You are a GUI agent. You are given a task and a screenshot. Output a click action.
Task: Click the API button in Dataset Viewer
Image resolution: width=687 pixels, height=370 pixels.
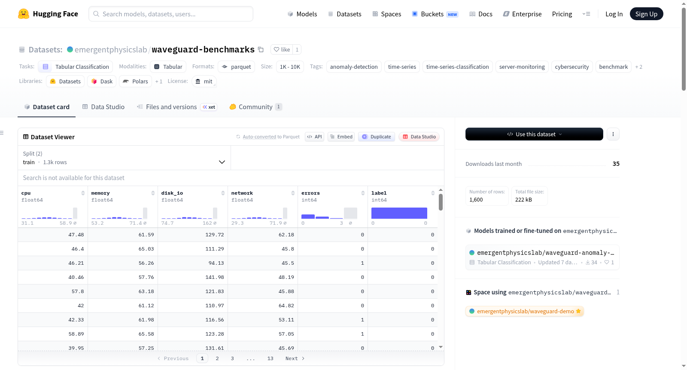point(314,137)
